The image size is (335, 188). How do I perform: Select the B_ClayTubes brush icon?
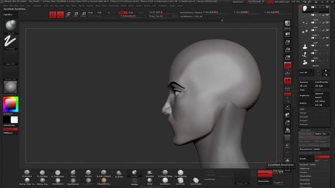click(x=42, y=173)
